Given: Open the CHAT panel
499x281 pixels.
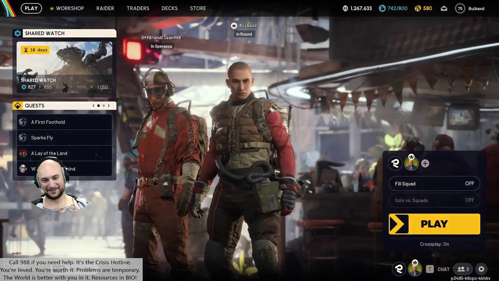Looking at the screenshot, I should (444, 269).
